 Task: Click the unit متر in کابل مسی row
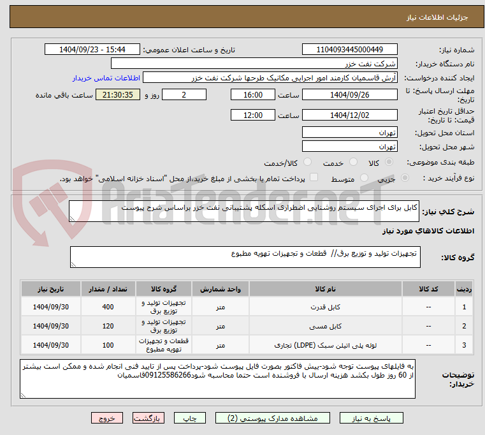[x=221, y=326]
